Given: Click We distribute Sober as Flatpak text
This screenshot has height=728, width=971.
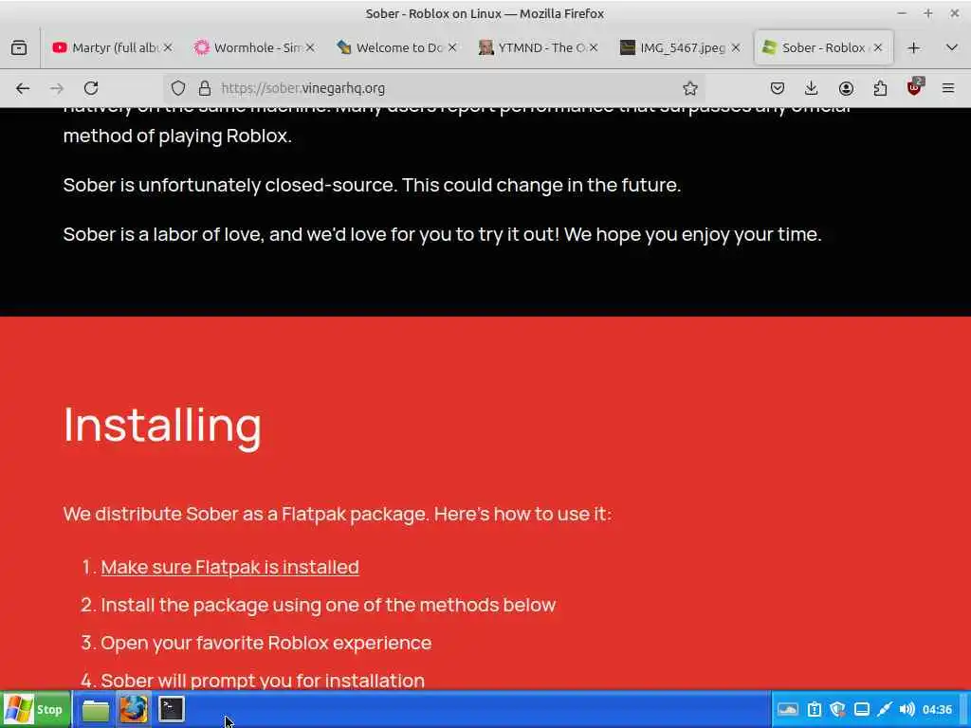Looking at the screenshot, I should point(338,514).
